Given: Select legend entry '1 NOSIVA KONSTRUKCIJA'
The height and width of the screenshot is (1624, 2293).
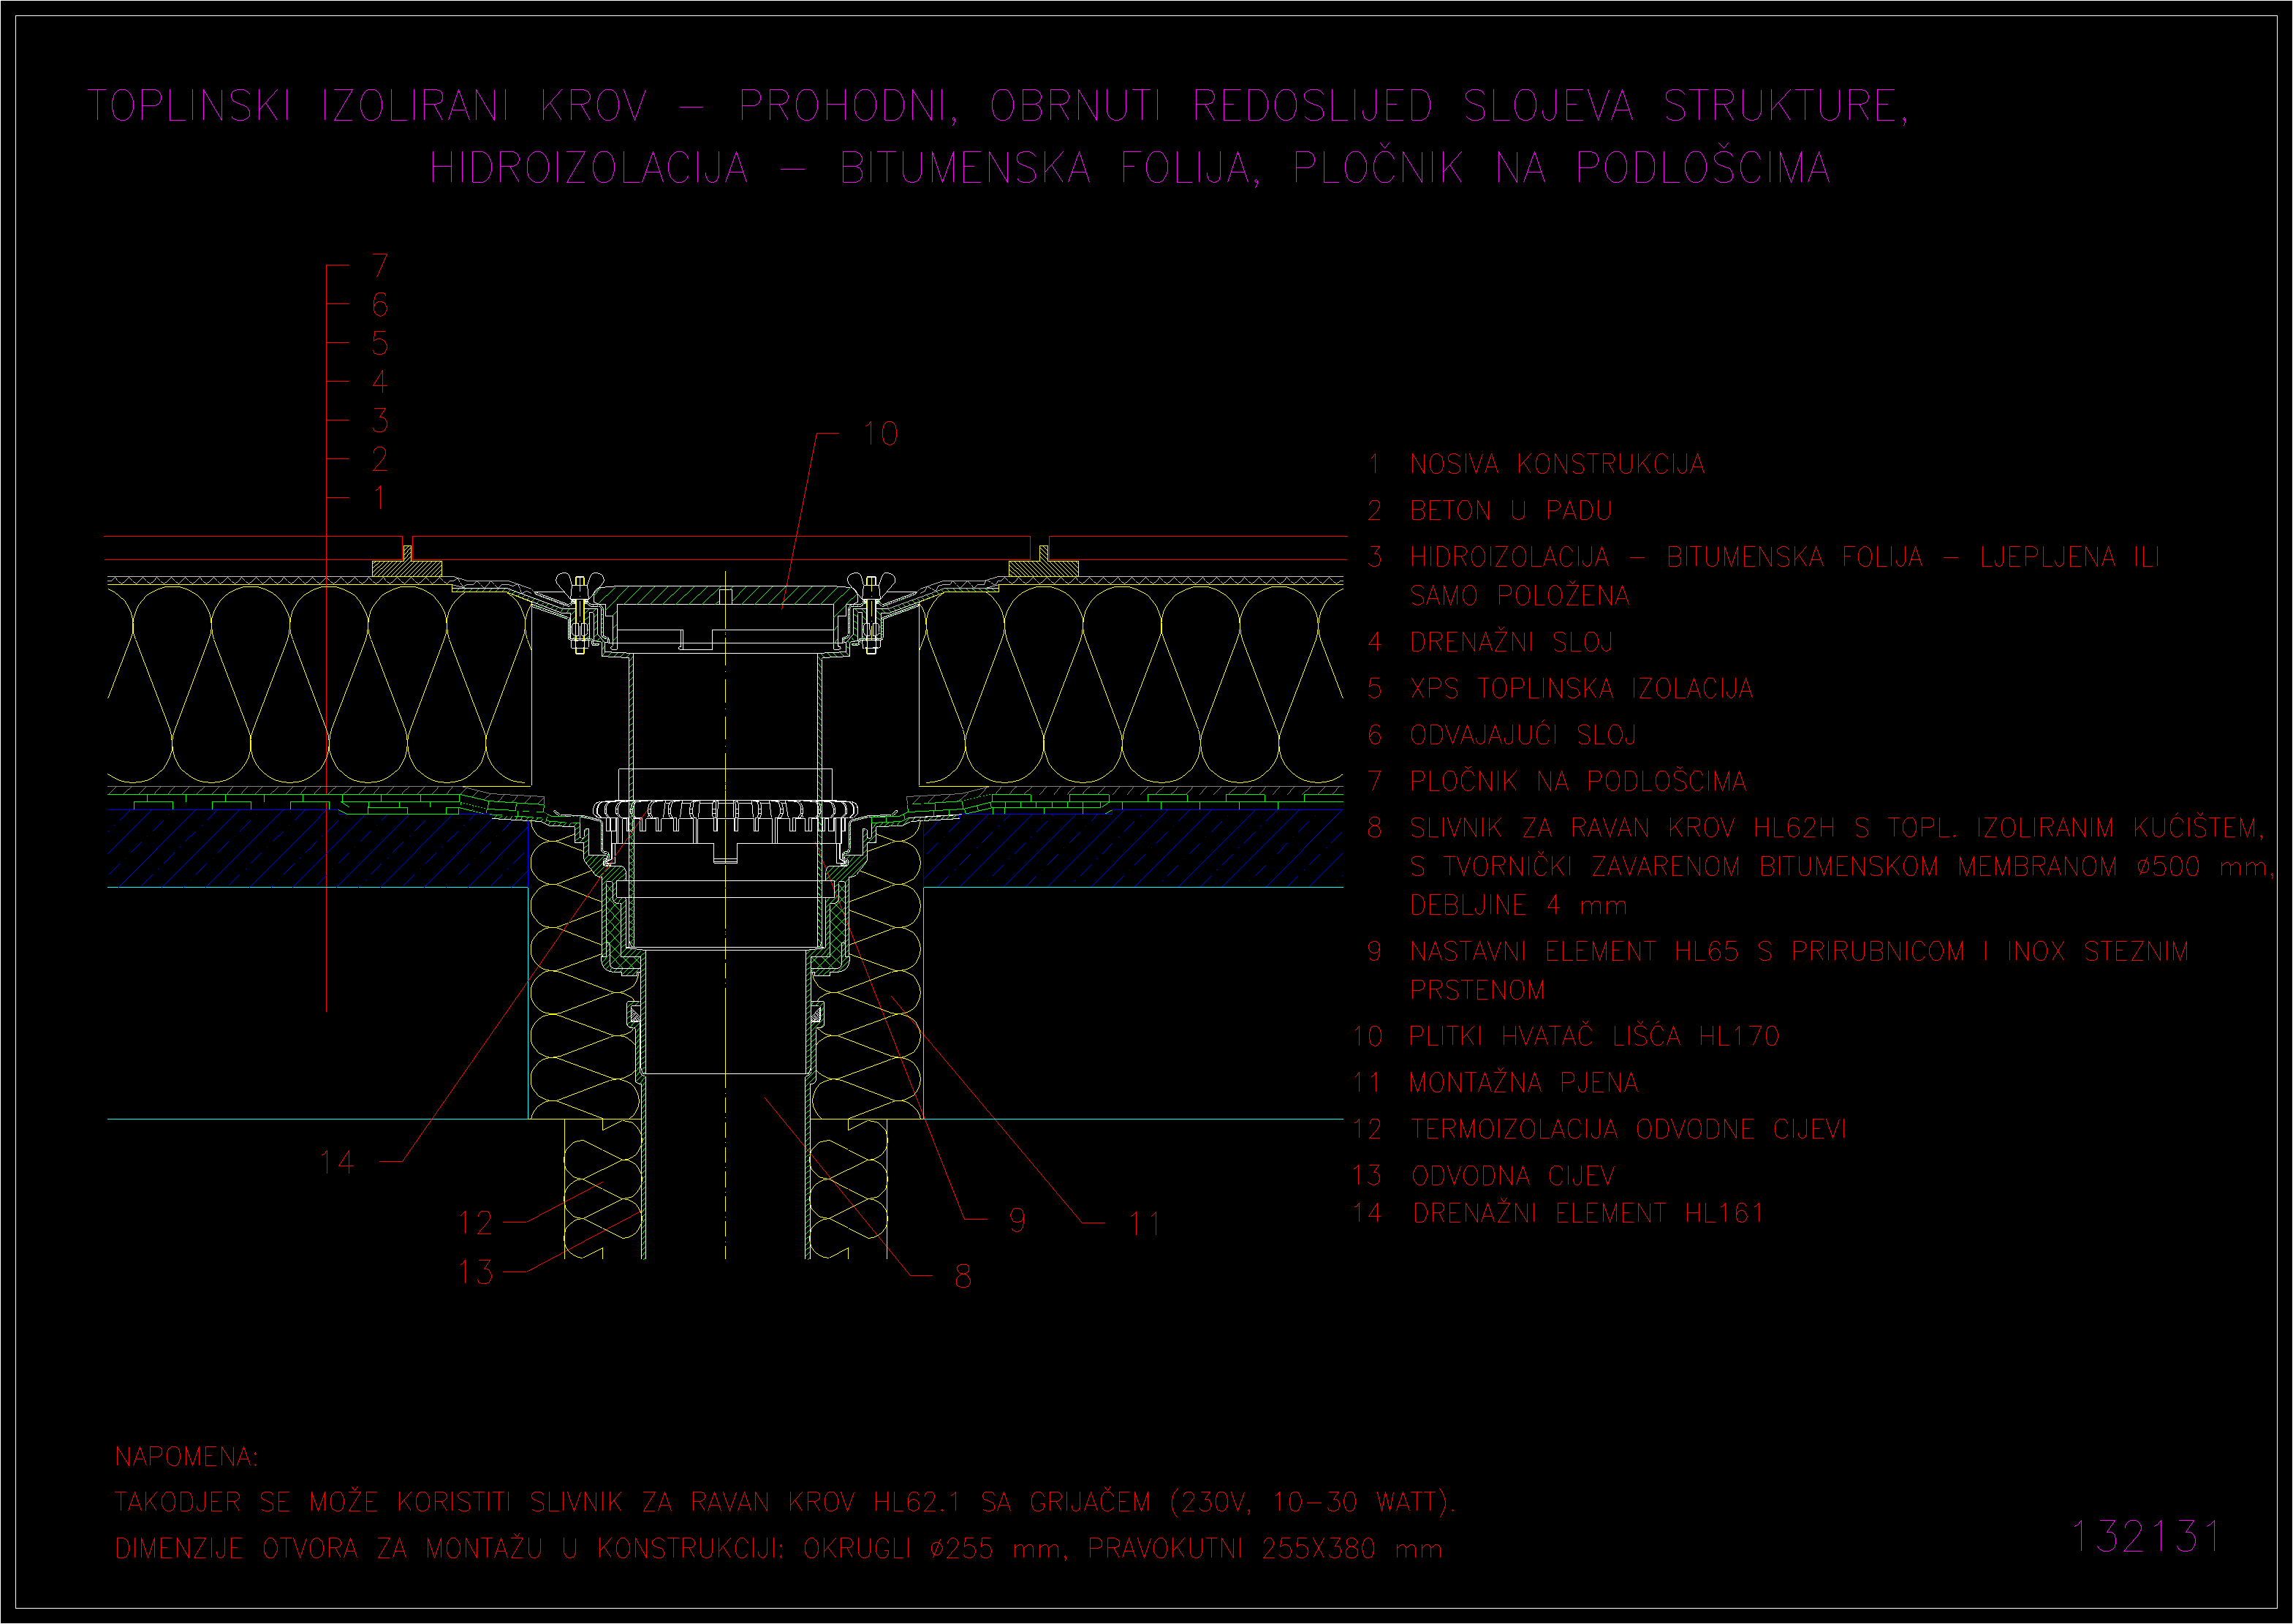Looking at the screenshot, I should point(1536,464).
